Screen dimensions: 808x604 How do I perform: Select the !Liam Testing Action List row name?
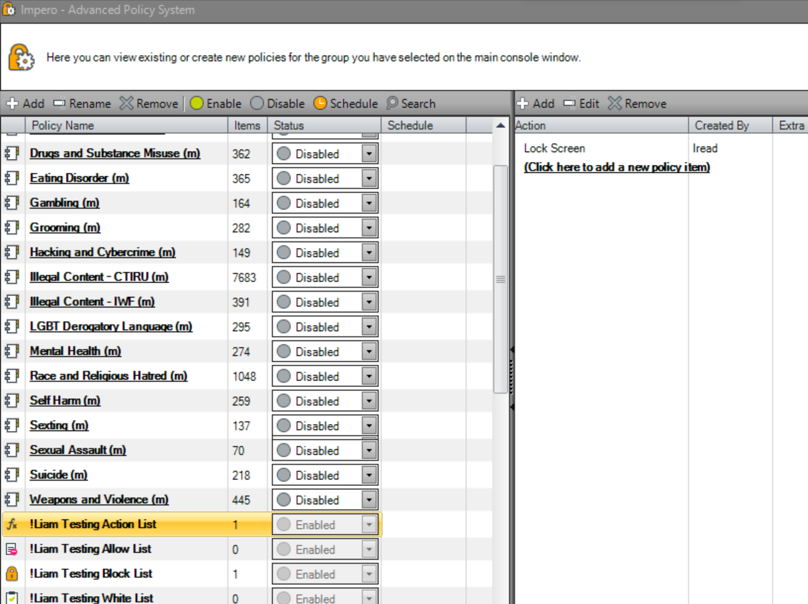click(x=93, y=524)
